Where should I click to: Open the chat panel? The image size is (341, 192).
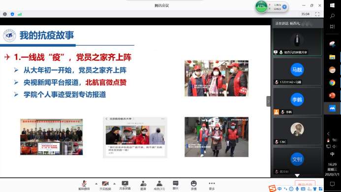[x=176, y=185]
